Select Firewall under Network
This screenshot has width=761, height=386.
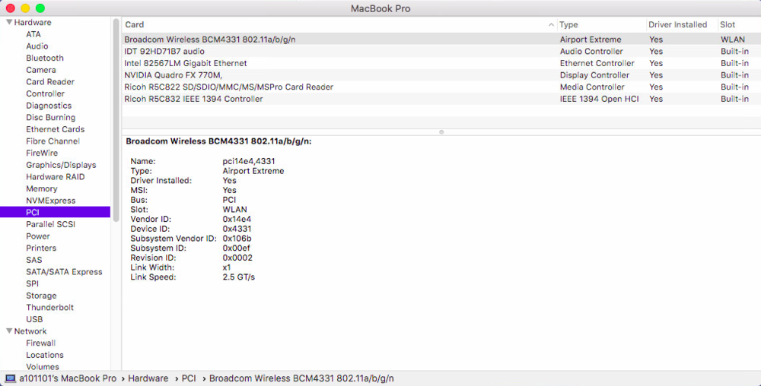coord(41,343)
